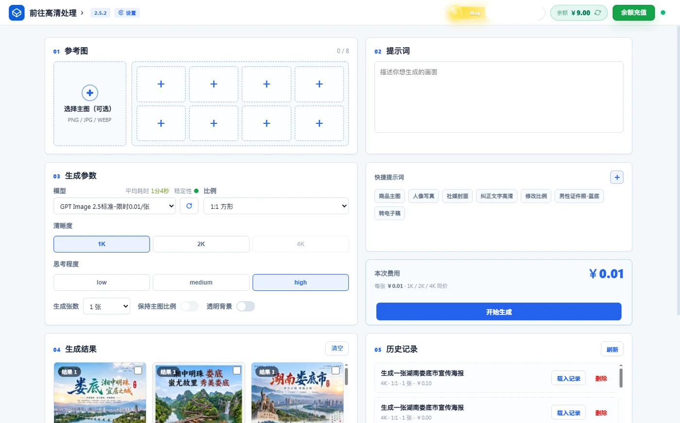This screenshot has width=680, height=423.
Task: Add a new quick prompt with the plus button
Action: [617, 177]
